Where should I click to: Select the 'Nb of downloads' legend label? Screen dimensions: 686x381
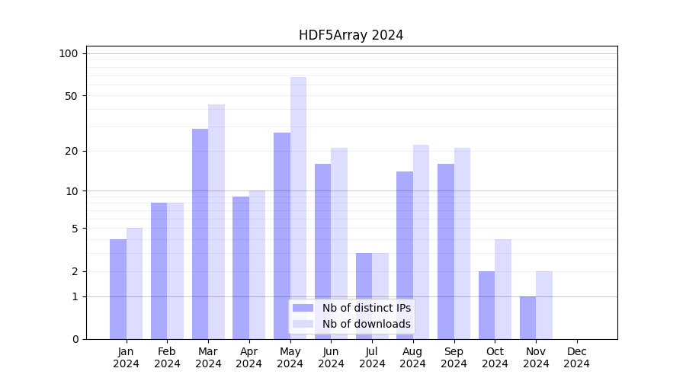(x=366, y=324)
